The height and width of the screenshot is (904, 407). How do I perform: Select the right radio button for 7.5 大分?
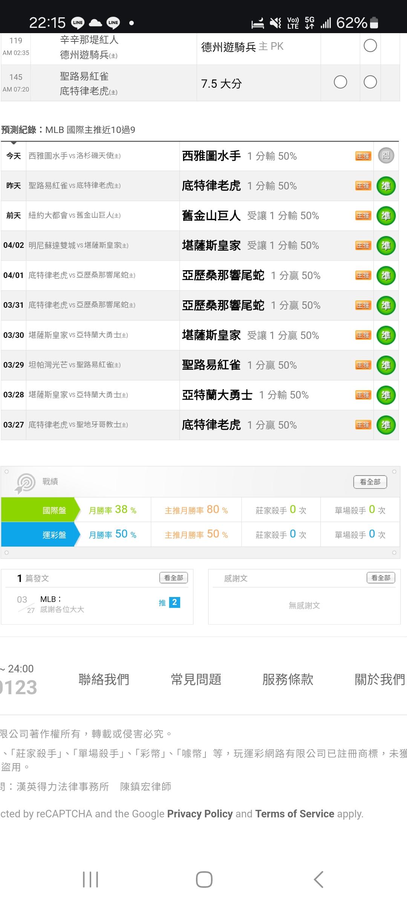pyautogui.click(x=370, y=82)
